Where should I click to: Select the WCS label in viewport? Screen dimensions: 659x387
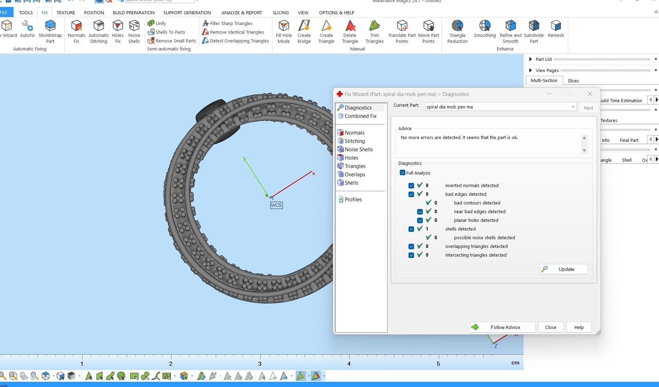[x=276, y=205]
